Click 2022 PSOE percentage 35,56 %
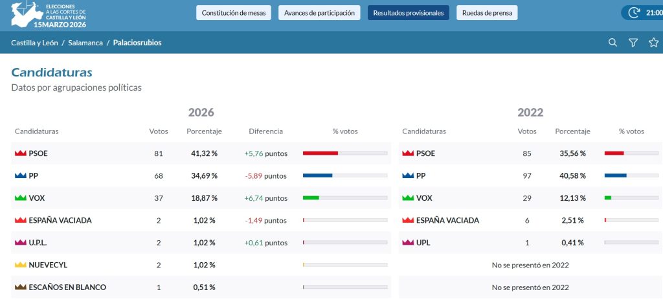This screenshot has width=663, height=303. coord(572,153)
